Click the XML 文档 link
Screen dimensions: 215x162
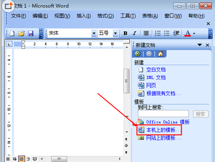click(x=156, y=78)
